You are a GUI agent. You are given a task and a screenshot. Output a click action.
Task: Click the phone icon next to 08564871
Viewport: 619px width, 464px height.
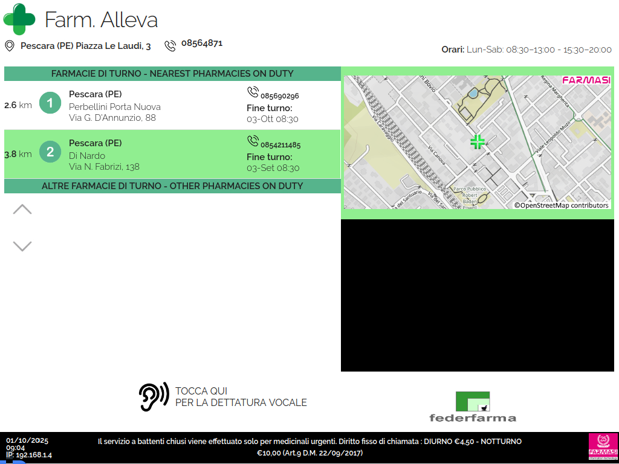tap(170, 45)
